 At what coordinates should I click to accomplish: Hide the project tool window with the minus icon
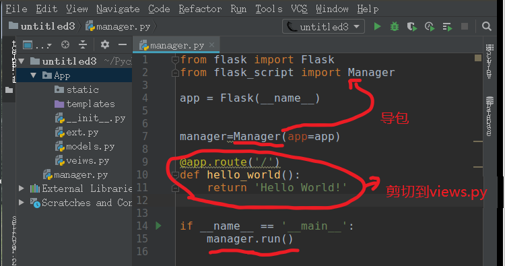tap(123, 44)
